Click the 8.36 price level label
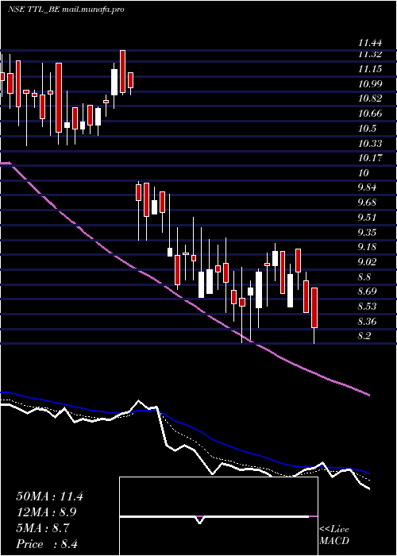This screenshot has height=556, width=397. point(367,322)
